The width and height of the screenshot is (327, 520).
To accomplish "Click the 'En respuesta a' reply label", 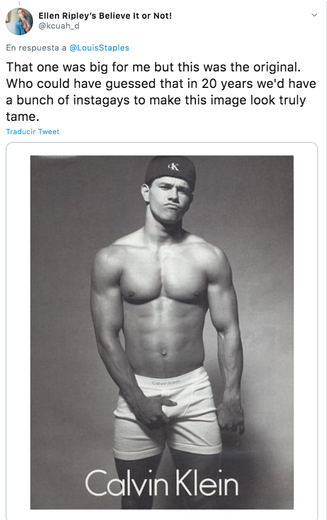I will 36,48.
